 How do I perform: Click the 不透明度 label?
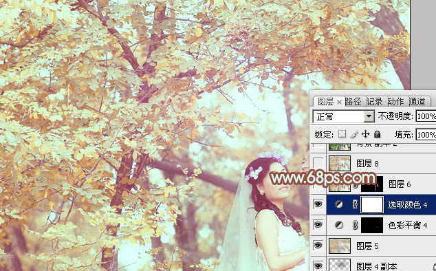click(395, 116)
